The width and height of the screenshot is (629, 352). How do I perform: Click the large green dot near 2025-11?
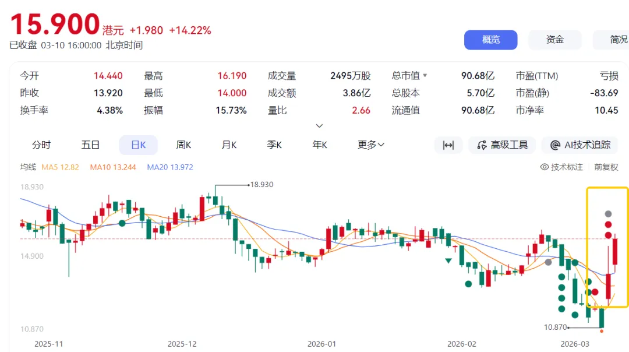coord(122,223)
